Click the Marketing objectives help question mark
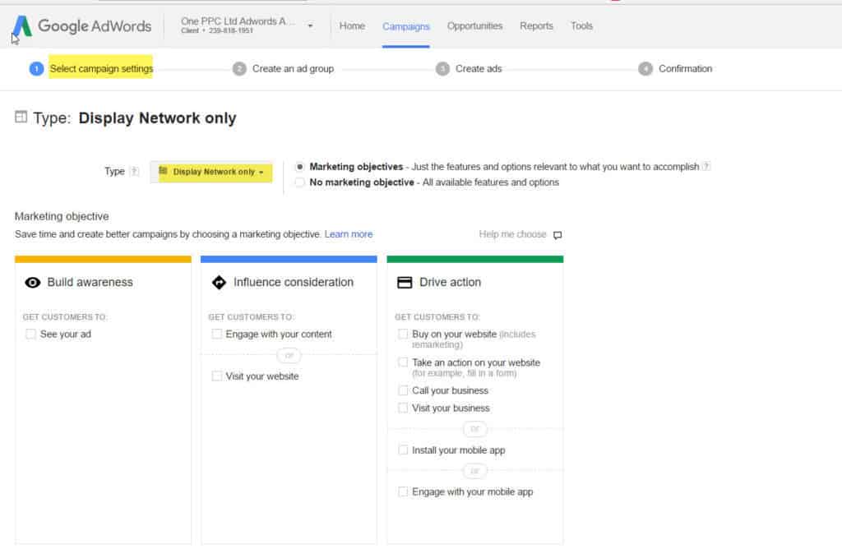The height and width of the screenshot is (558, 842). click(x=706, y=166)
